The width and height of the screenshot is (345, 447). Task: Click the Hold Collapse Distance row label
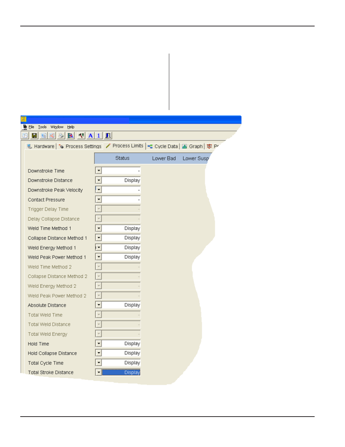click(52, 353)
